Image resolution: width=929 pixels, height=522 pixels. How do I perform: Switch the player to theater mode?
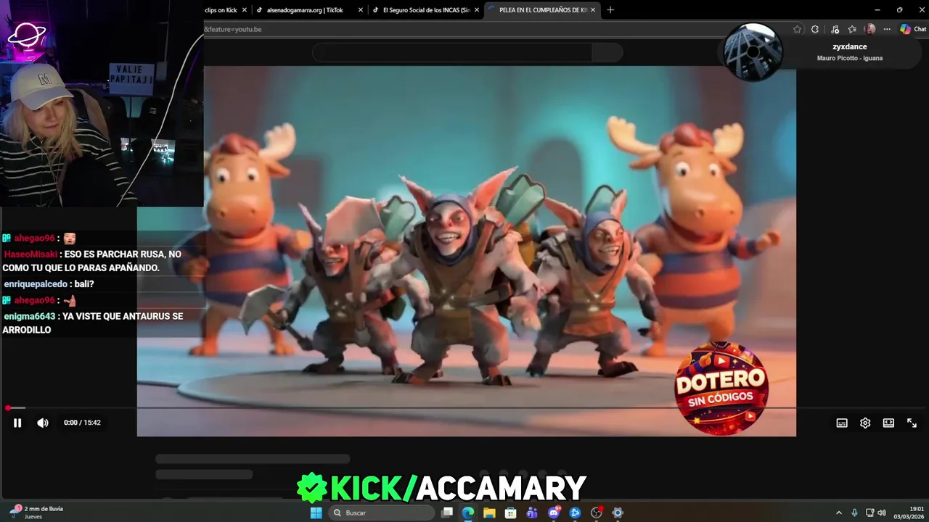pos(888,423)
